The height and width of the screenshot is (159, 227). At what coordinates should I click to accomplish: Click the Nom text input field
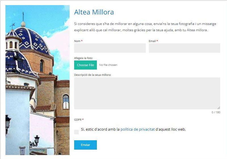coord(110,48)
